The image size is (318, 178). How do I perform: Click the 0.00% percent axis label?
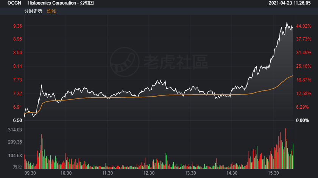pos(302,120)
